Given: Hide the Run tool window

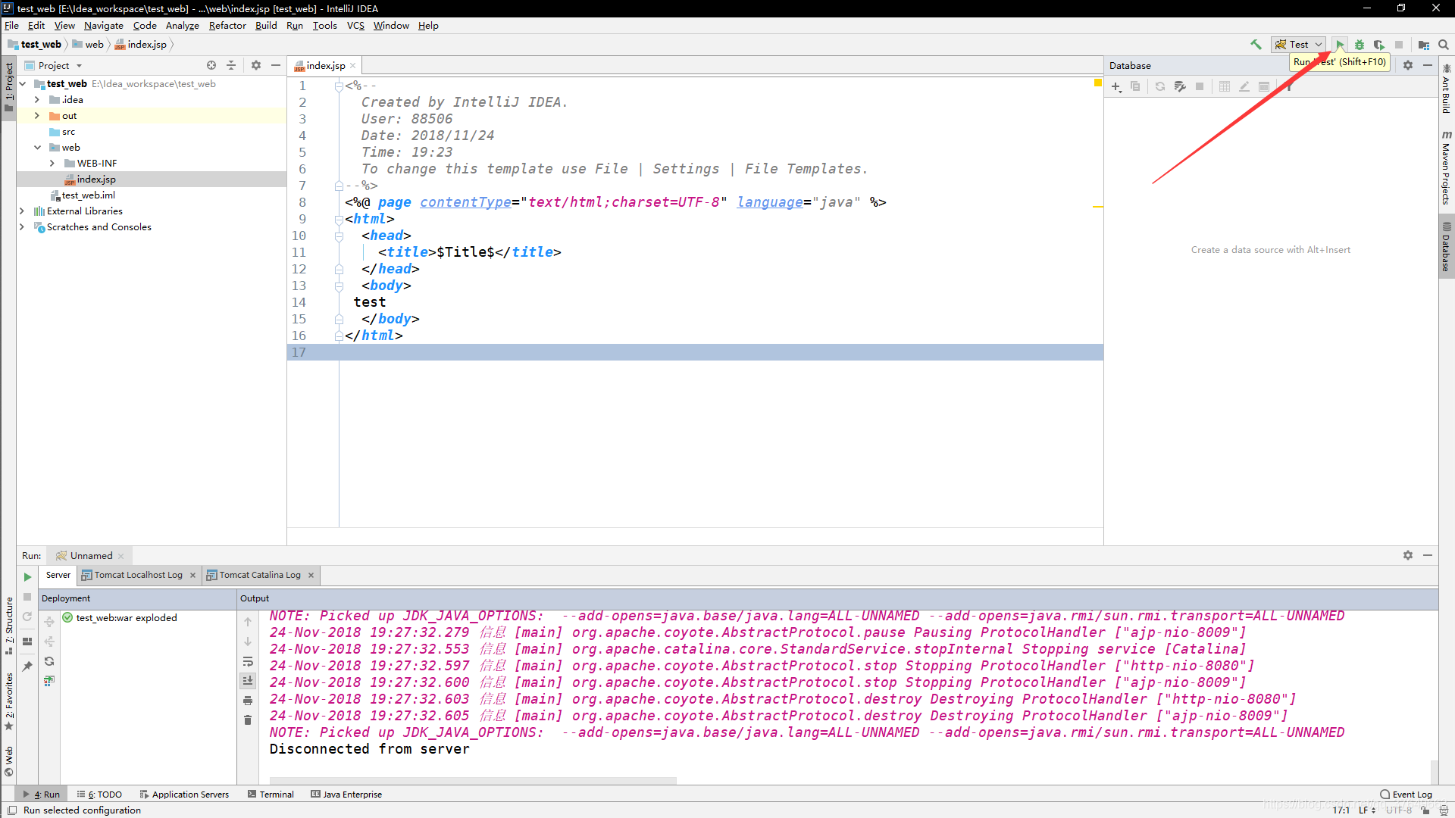Looking at the screenshot, I should point(1428,556).
